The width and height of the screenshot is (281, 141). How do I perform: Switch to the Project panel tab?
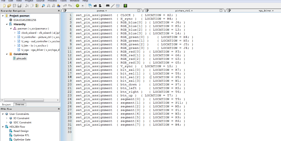pos(7,105)
